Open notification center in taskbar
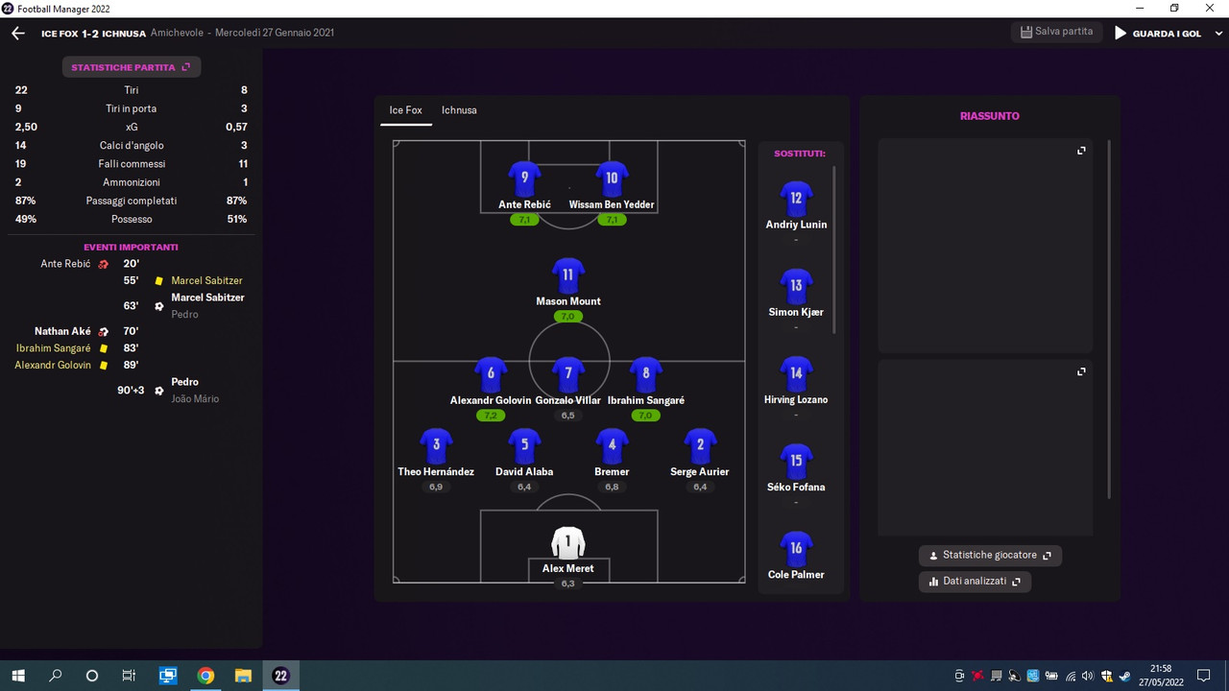This screenshot has width=1229, height=691. point(1203,676)
